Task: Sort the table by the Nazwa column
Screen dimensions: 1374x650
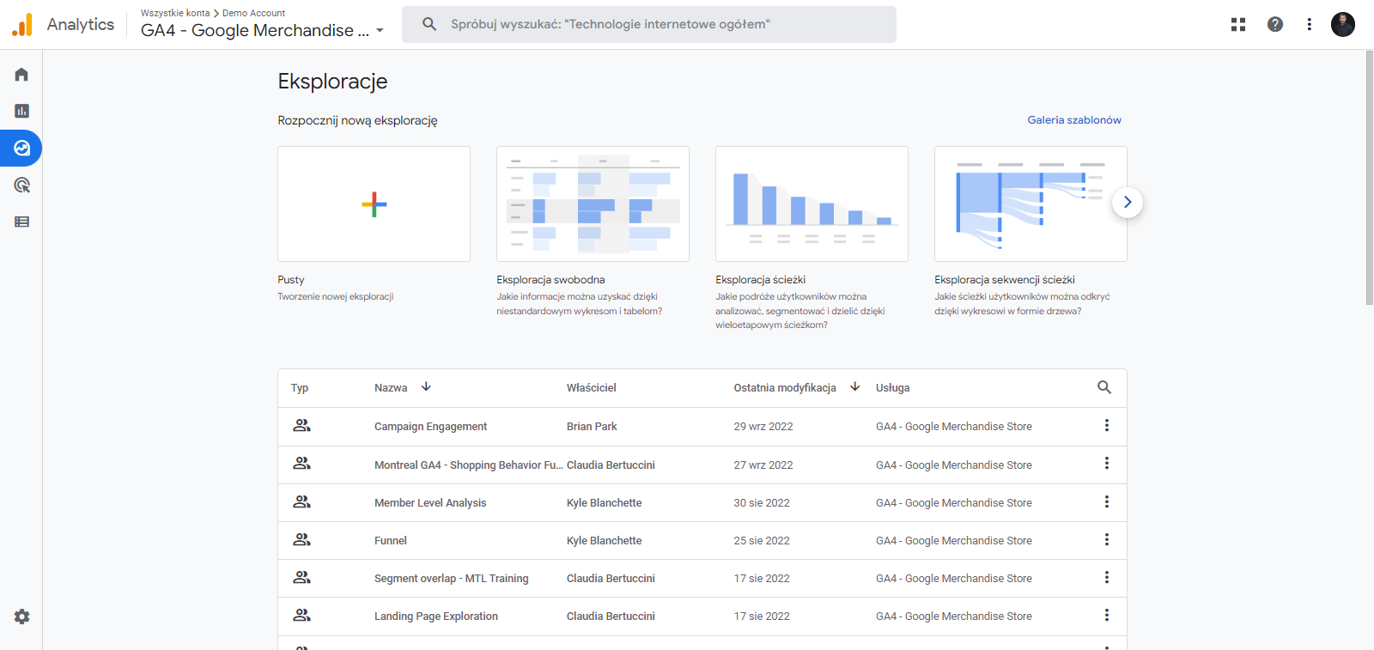Action: point(392,388)
